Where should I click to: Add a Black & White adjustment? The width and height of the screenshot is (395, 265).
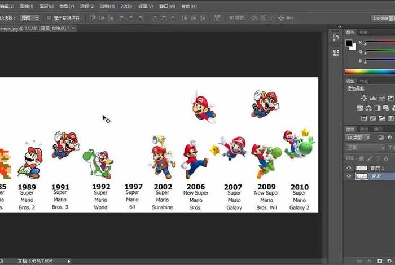click(x=378, y=108)
